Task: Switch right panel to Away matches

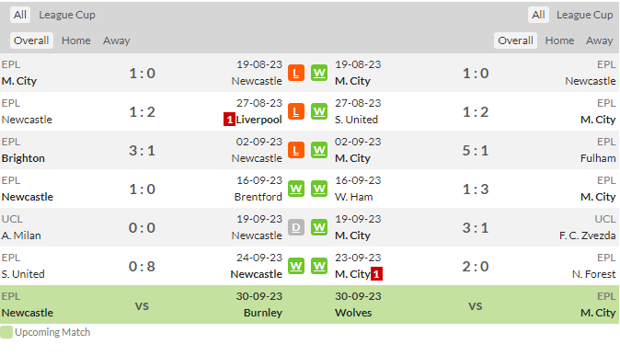Action: coord(599,40)
